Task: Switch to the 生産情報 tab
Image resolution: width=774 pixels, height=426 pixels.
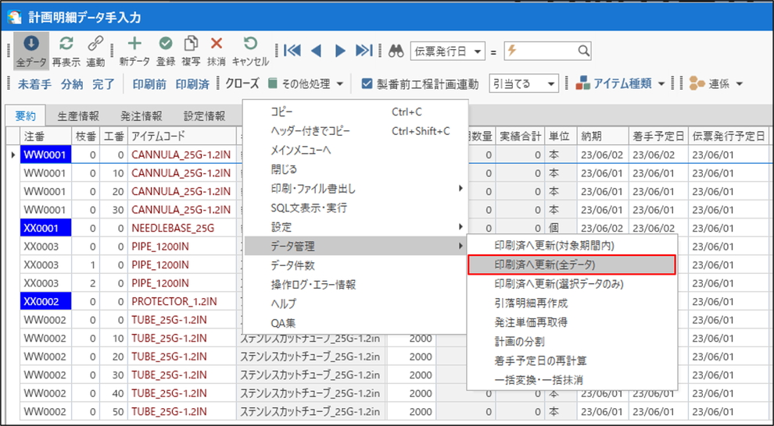Action: (78, 116)
